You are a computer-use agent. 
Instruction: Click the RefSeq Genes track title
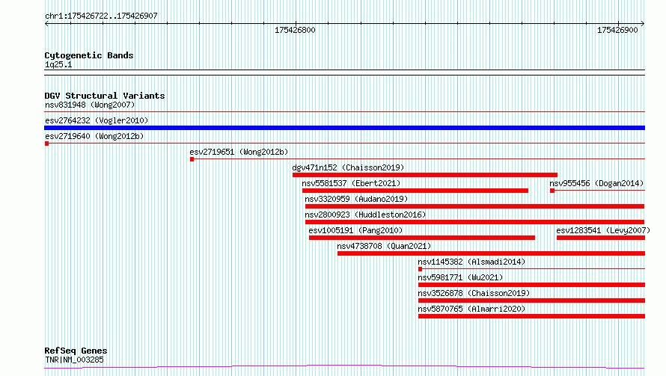pos(76,351)
